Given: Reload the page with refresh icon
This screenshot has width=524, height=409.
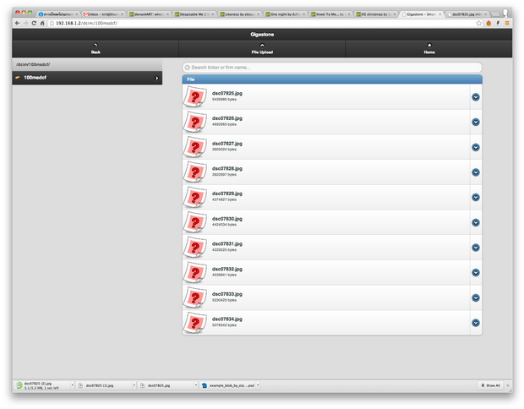Looking at the screenshot, I should tap(34, 23).
